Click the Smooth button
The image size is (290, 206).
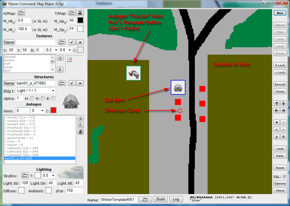point(280,84)
